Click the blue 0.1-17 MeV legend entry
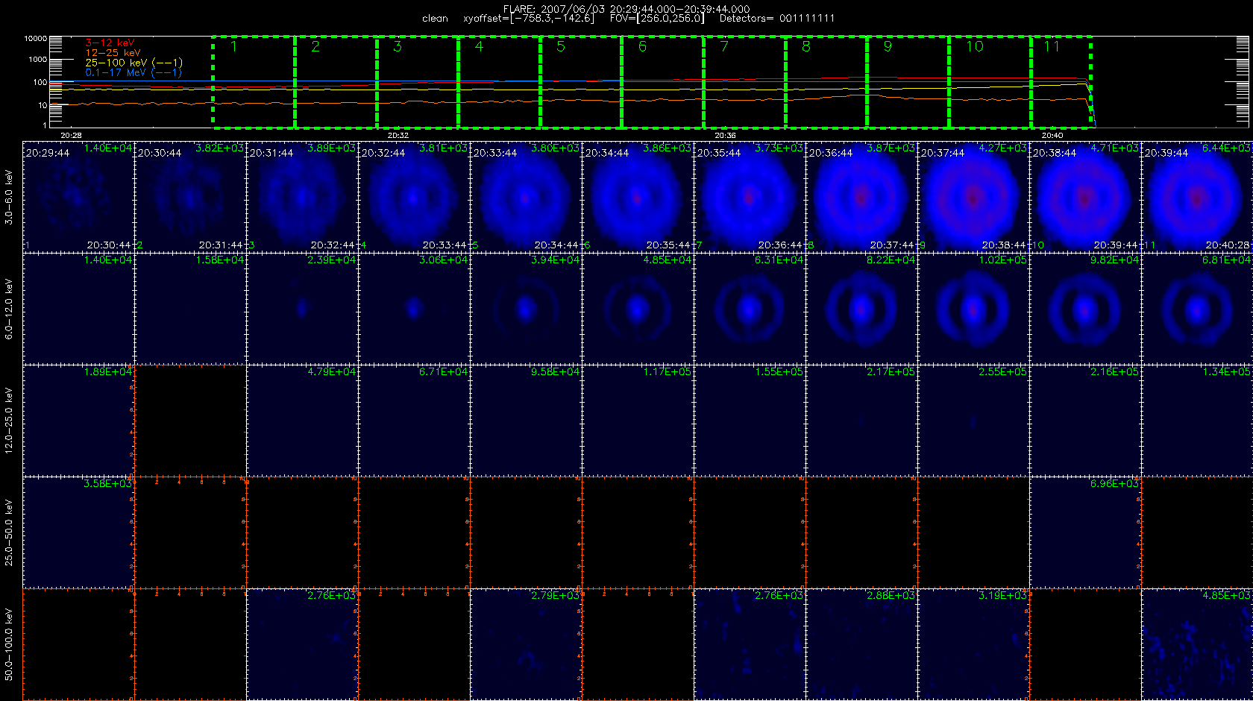The image size is (1253, 701). point(133,72)
